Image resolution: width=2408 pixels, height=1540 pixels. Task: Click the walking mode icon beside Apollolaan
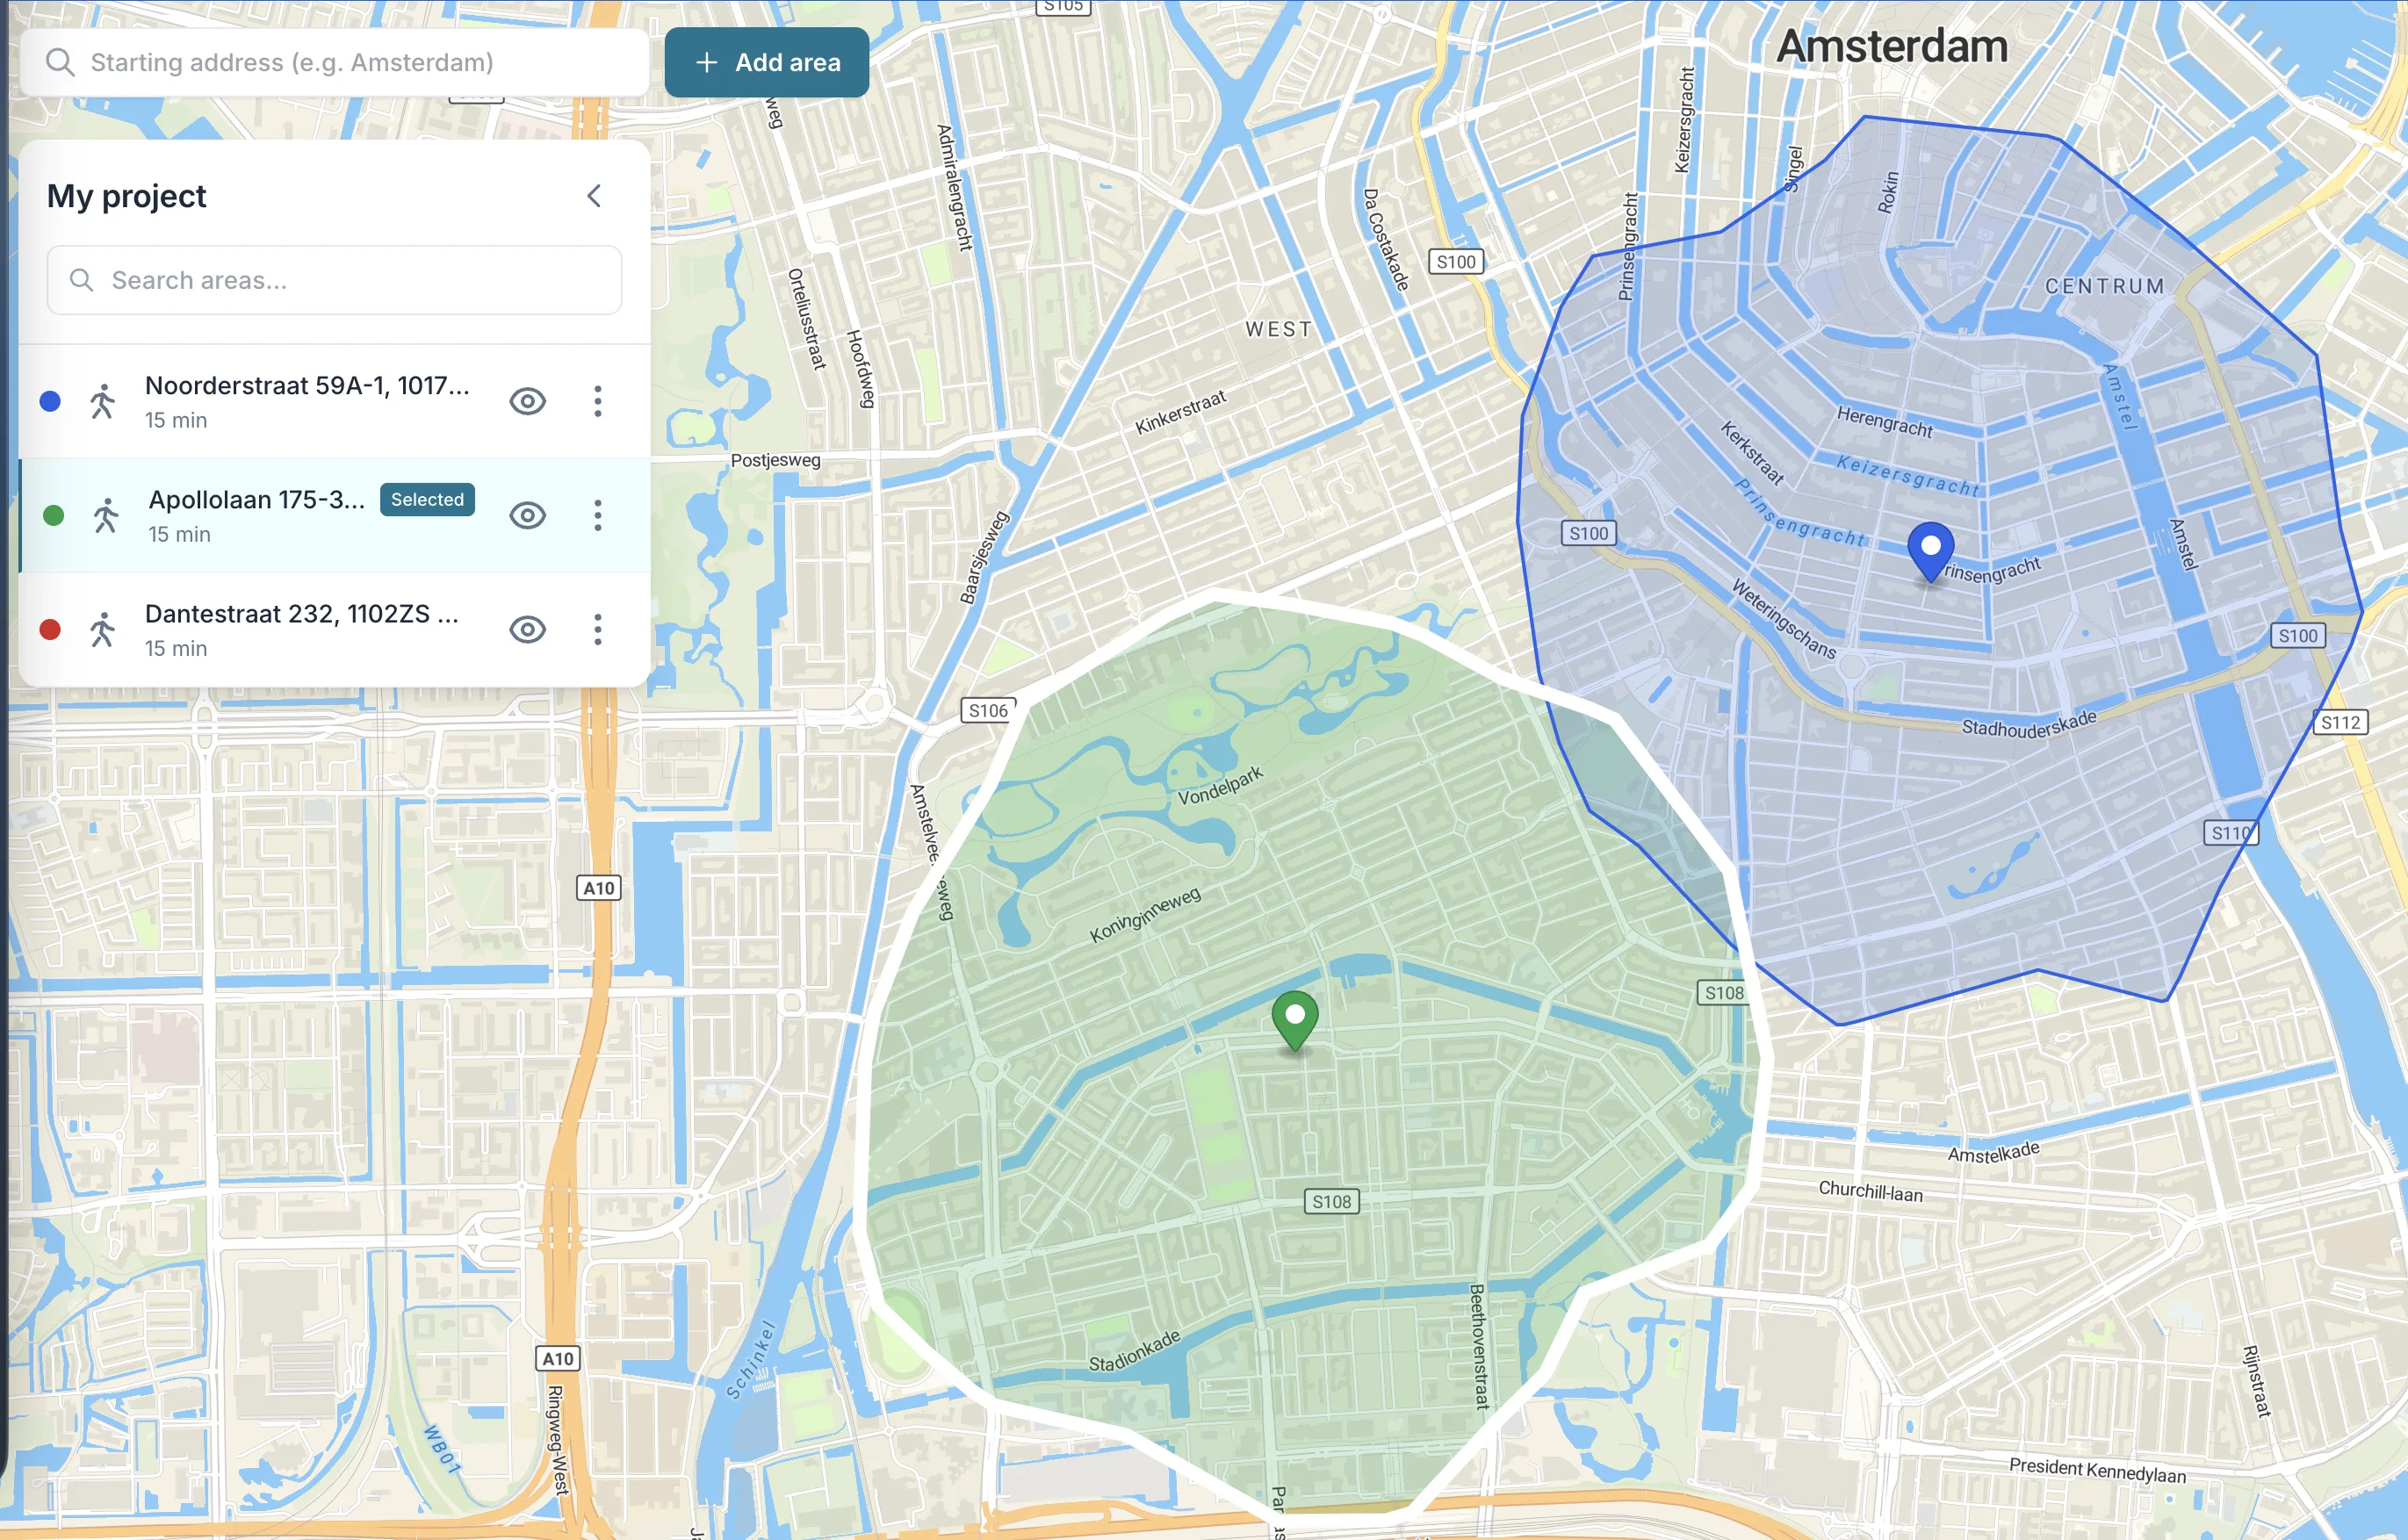click(x=107, y=514)
